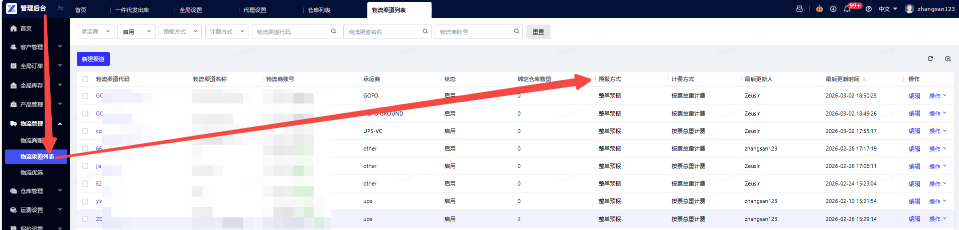Click the 管理后台 logo icon
Image resolution: width=959 pixels, height=230 pixels.
click(12, 8)
